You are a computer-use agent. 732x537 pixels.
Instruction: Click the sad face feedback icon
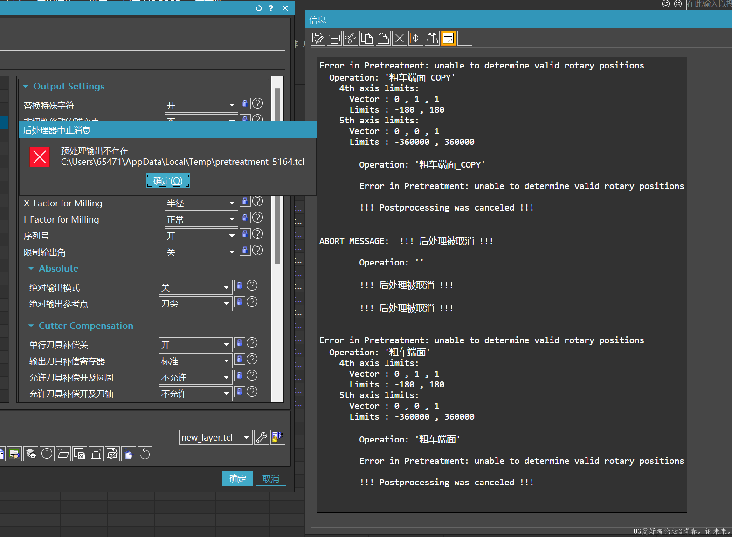(x=678, y=4)
